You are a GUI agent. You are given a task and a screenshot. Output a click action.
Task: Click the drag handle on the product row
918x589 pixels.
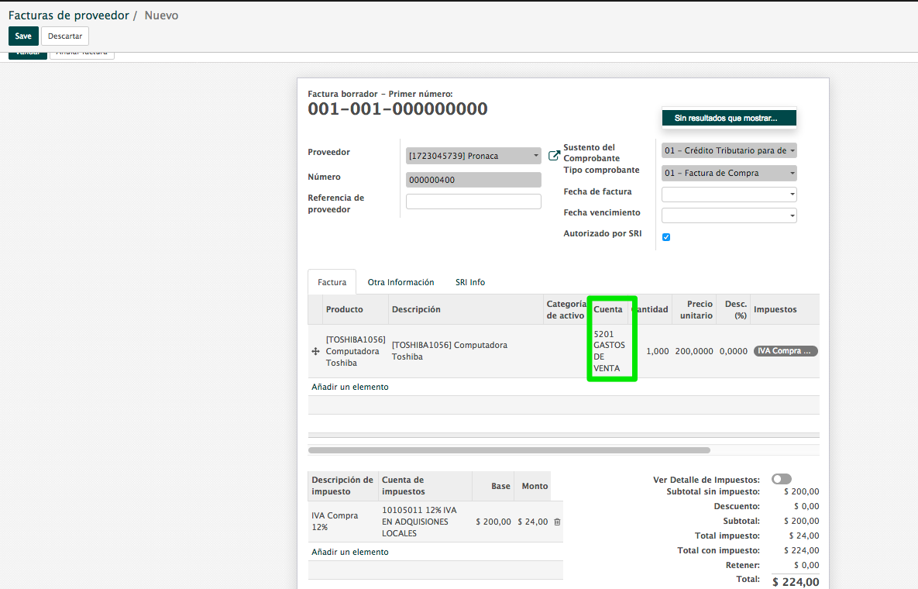[315, 351]
